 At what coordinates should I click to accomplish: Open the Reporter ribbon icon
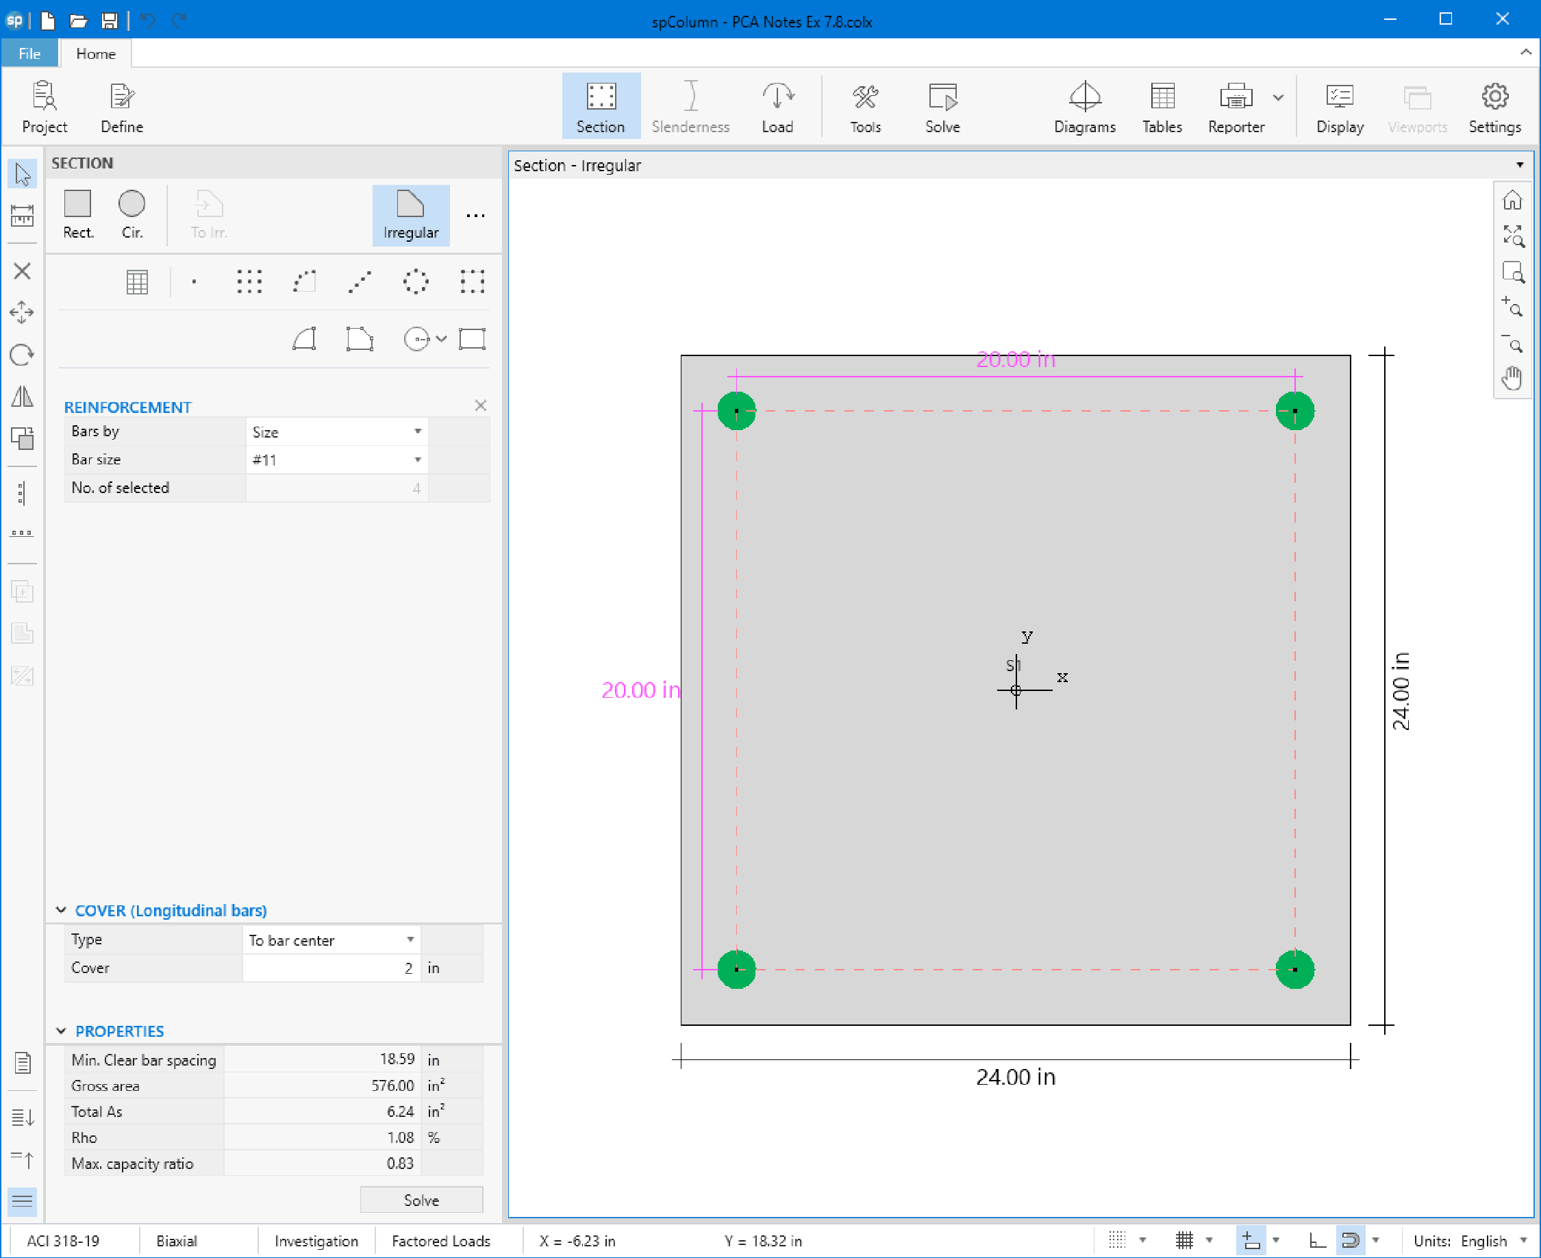[1236, 107]
